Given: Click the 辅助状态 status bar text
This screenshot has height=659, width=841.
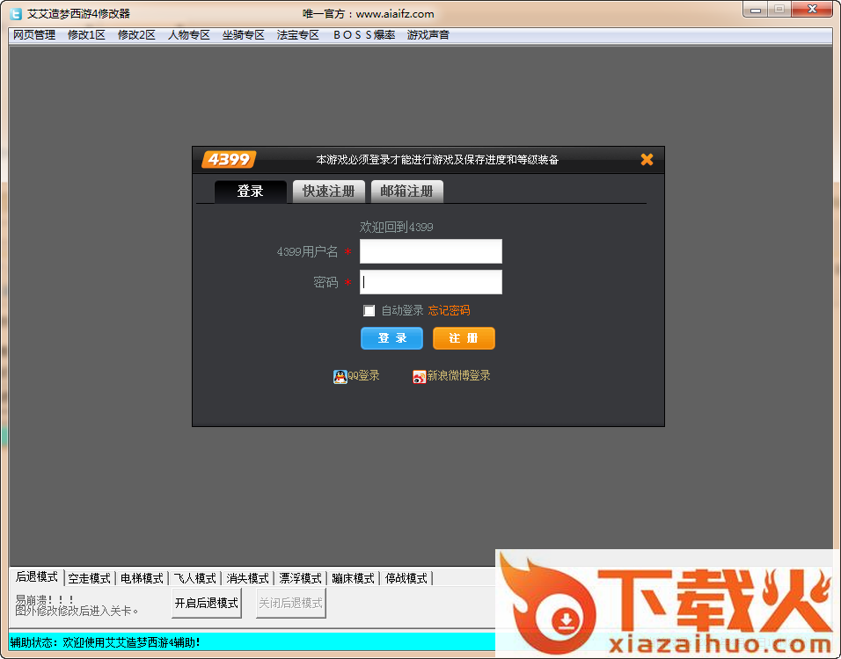Looking at the screenshot, I should point(106,642).
